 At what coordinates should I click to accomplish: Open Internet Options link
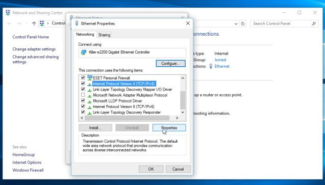27,163
